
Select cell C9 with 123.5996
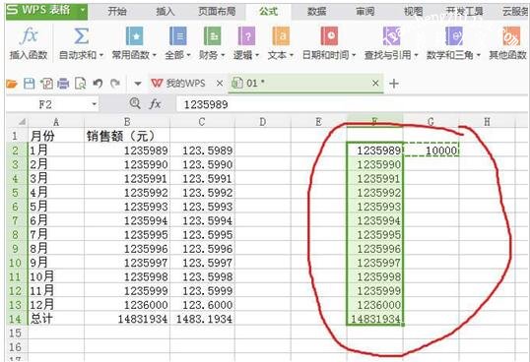tap(202, 248)
